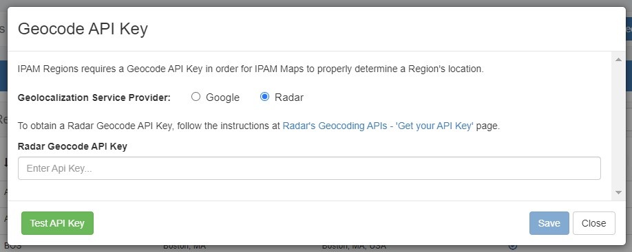This screenshot has height=252, width=632.
Task: Click the dialog scrollbar down arrow
Action: (618, 193)
